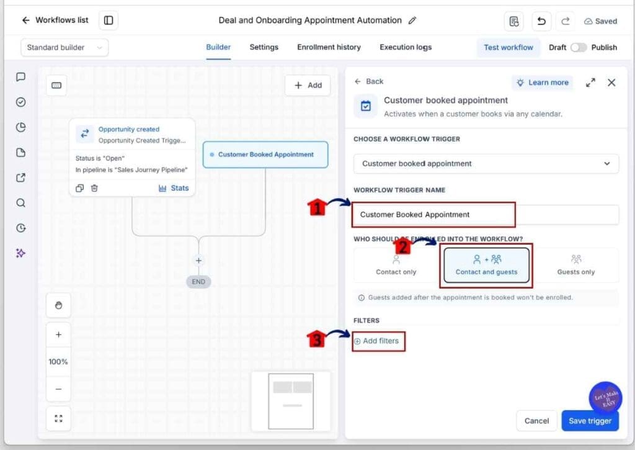Click the Learn more button
The image size is (635, 450).
tap(542, 83)
